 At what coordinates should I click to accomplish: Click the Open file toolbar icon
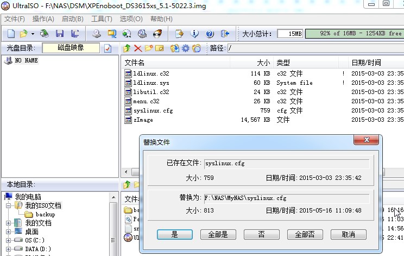pyautogui.click(x=23, y=34)
